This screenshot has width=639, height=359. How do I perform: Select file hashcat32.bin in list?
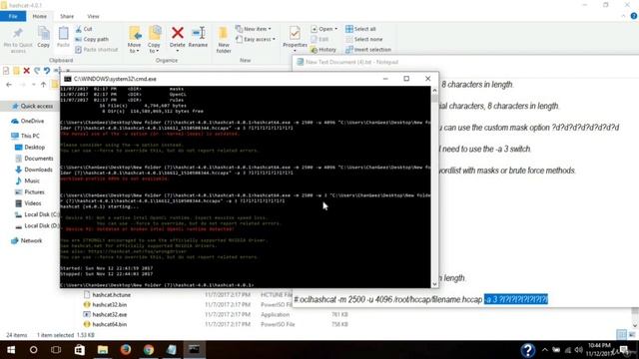pyautogui.click(x=105, y=304)
